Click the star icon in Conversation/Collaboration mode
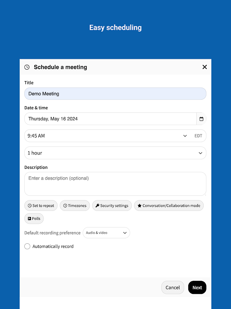This screenshot has height=309, width=231. (139, 206)
